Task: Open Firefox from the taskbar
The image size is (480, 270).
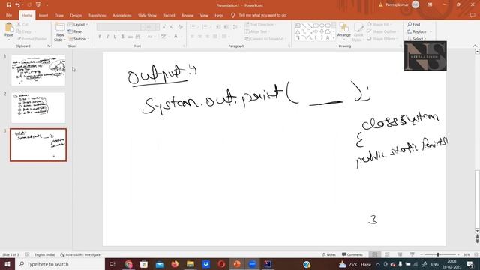Action: (x=175, y=264)
